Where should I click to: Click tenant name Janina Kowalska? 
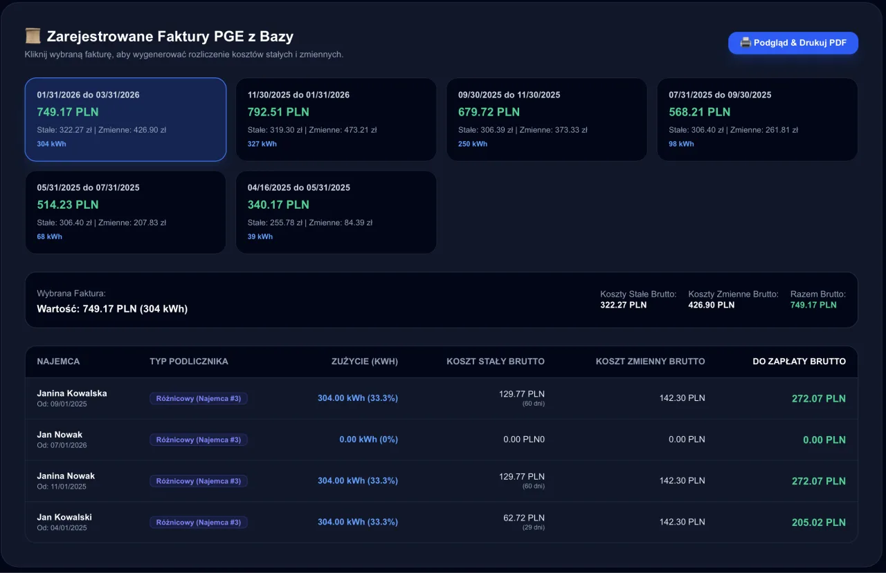point(72,393)
